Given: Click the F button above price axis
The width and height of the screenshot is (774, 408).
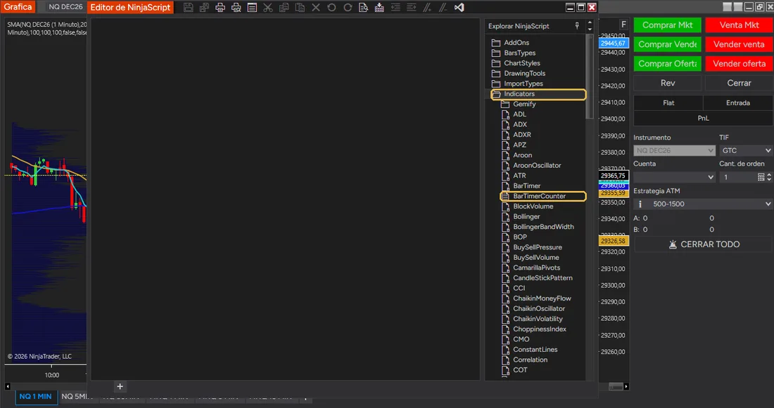Looking at the screenshot, I should 623,24.
